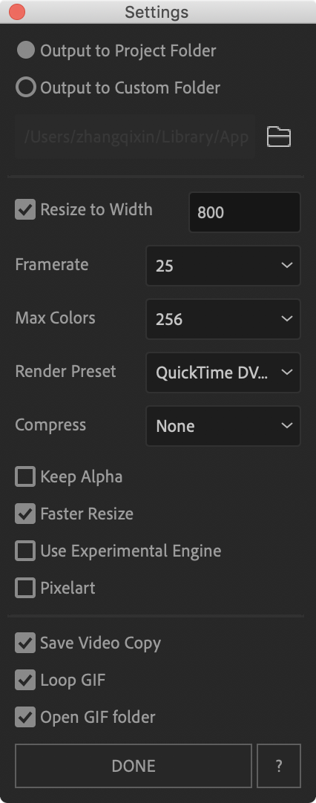Disable Open GIF folder checkbox

tap(25, 717)
